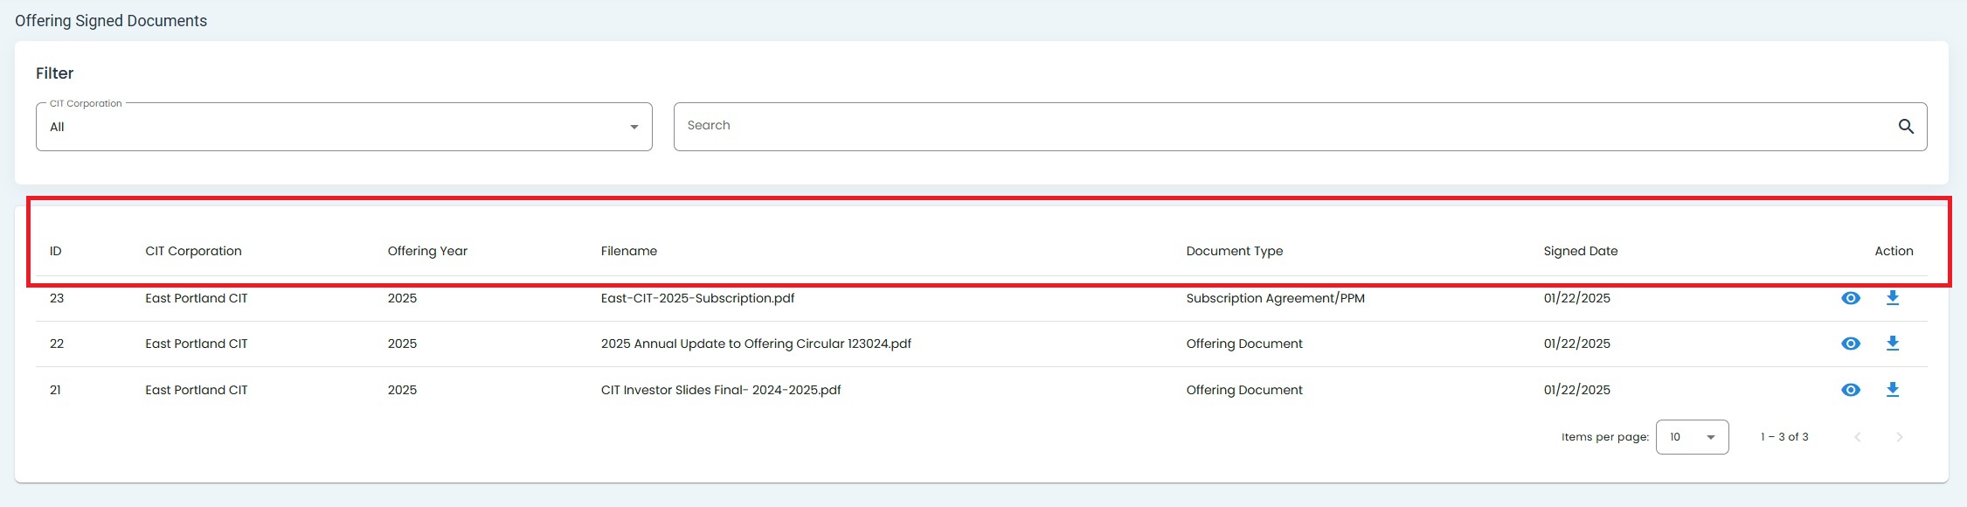
Task: Download East-CIT-2025-Subscription.pdf file
Action: click(1892, 298)
